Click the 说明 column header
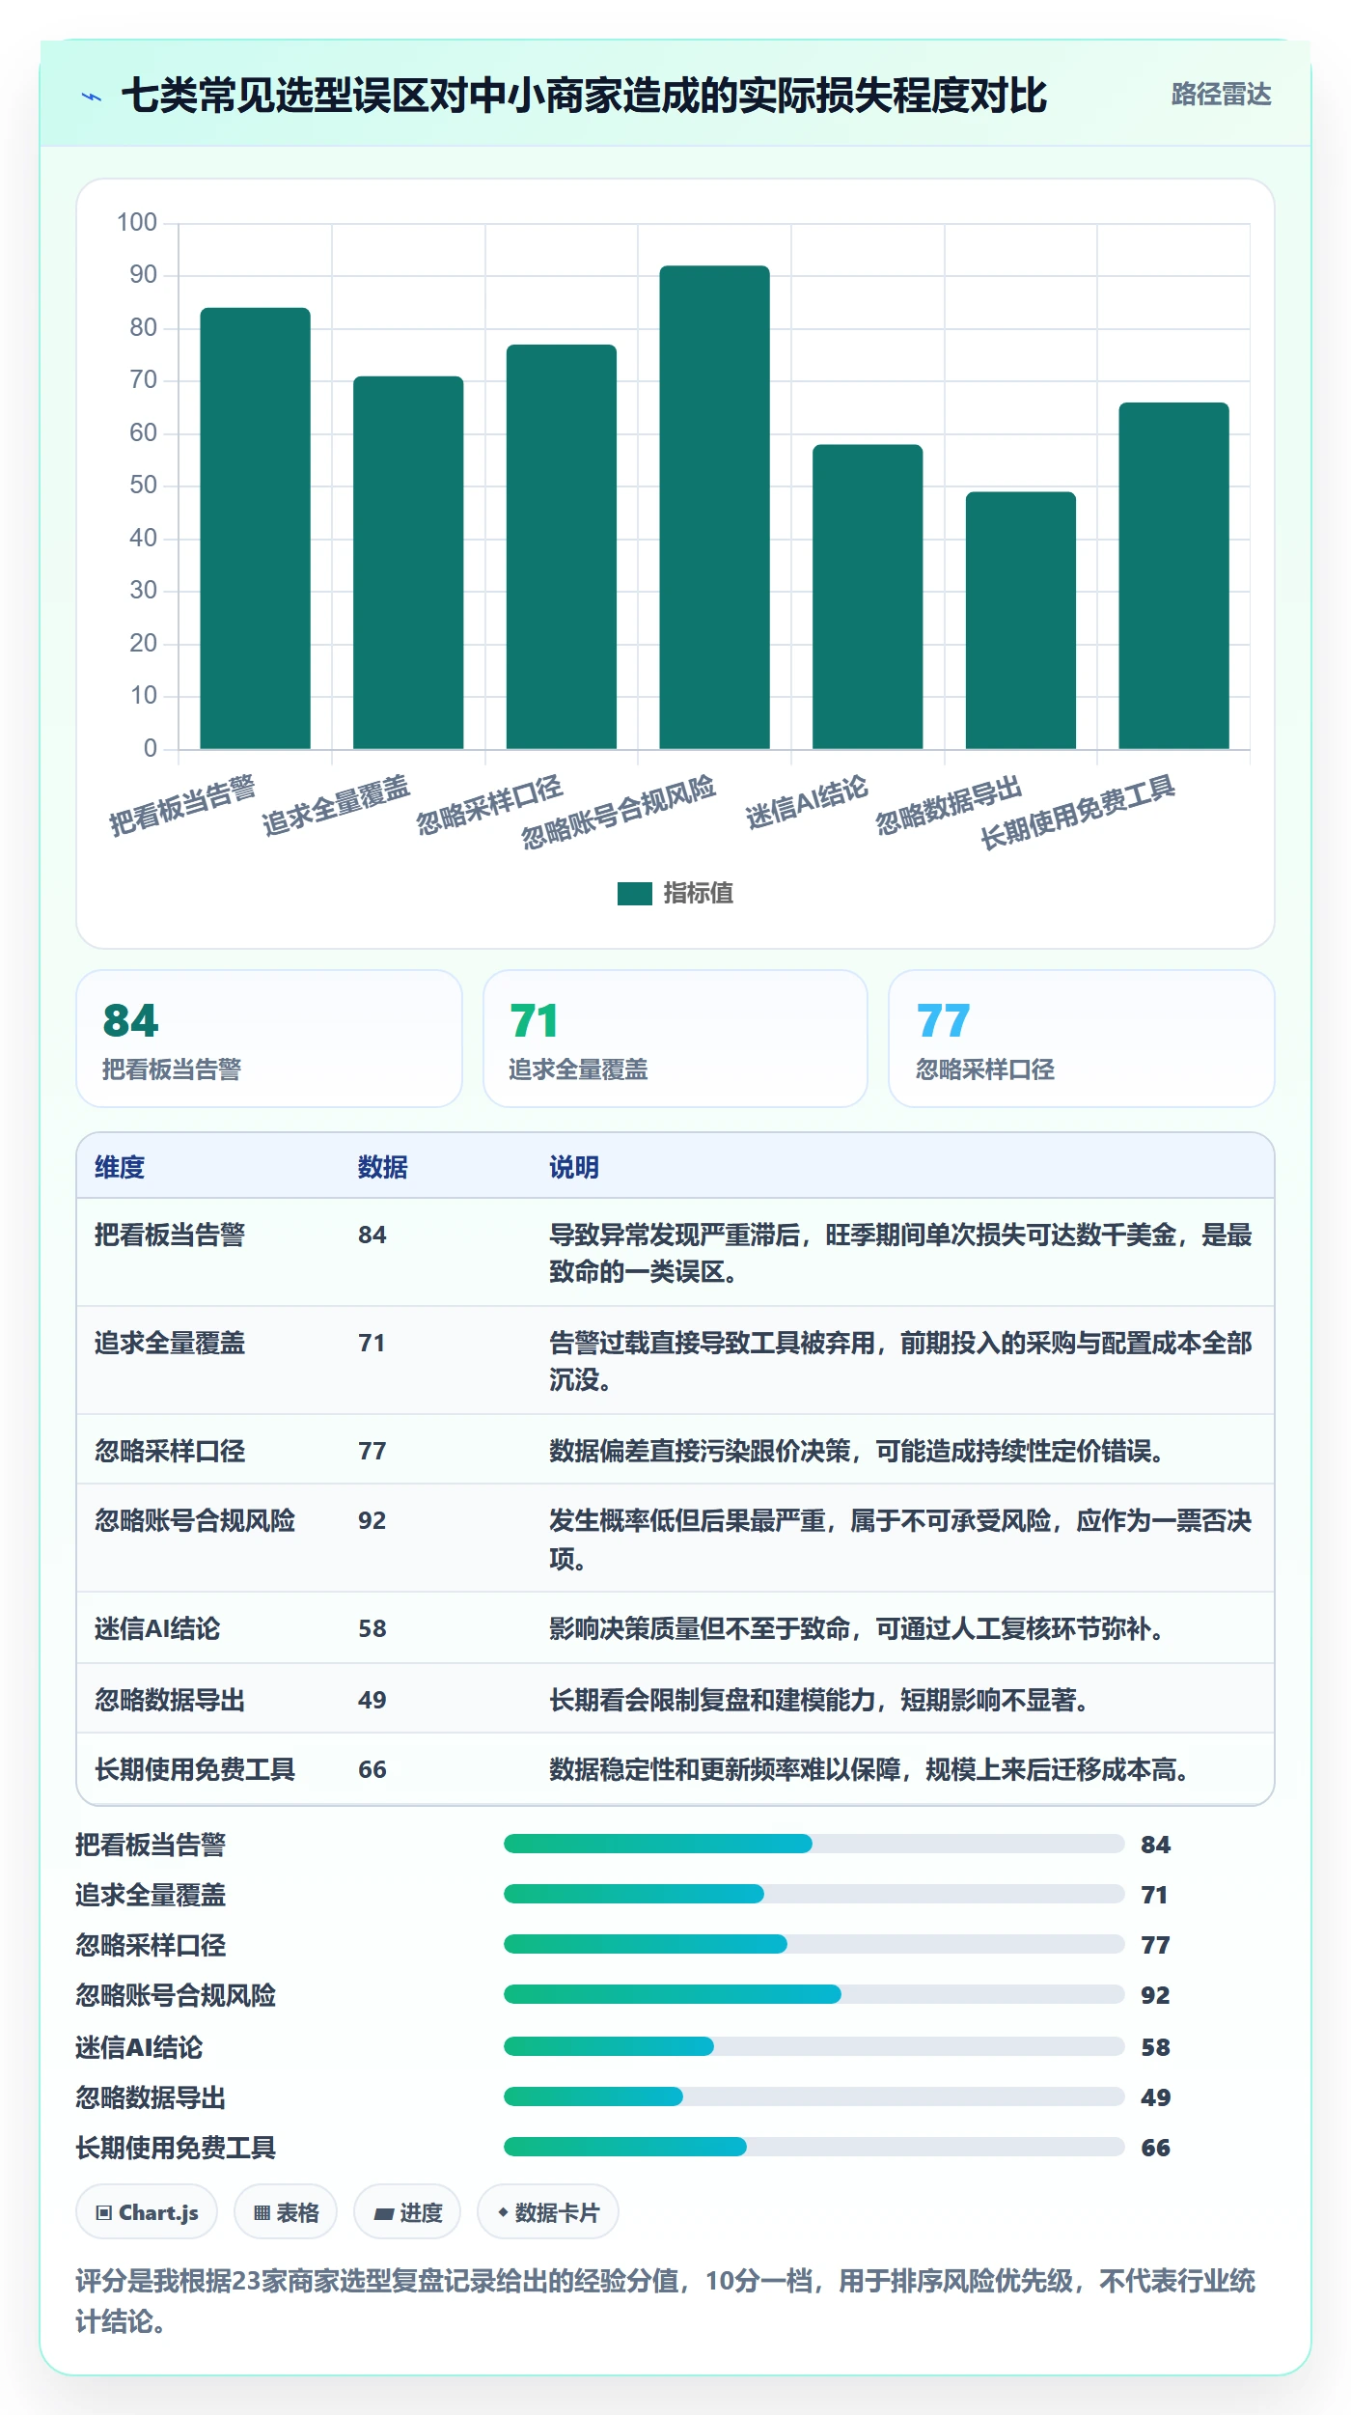The height and width of the screenshot is (2415, 1351). 574,1167
